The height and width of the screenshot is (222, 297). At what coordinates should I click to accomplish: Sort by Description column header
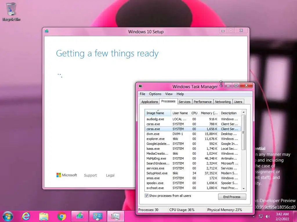click(x=230, y=113)
